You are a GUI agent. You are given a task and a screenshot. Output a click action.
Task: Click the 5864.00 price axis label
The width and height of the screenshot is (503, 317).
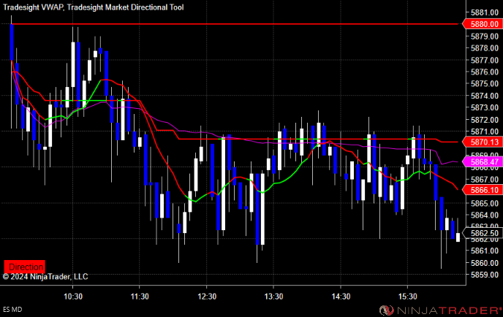485,215
